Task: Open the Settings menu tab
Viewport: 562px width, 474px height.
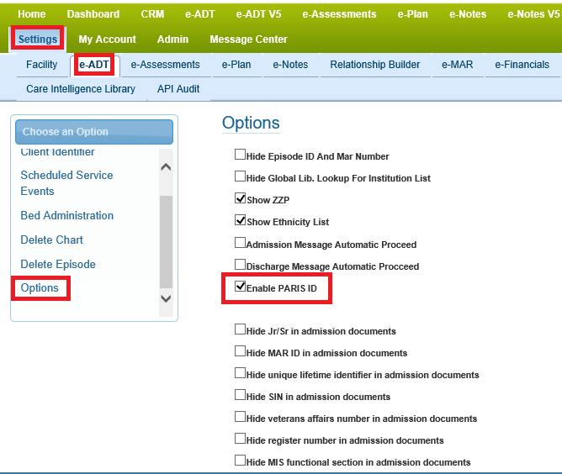Action: 38,39
